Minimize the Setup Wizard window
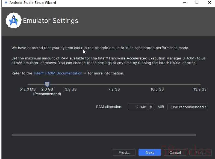Screen dimensions: 215x159 (185, 3)
